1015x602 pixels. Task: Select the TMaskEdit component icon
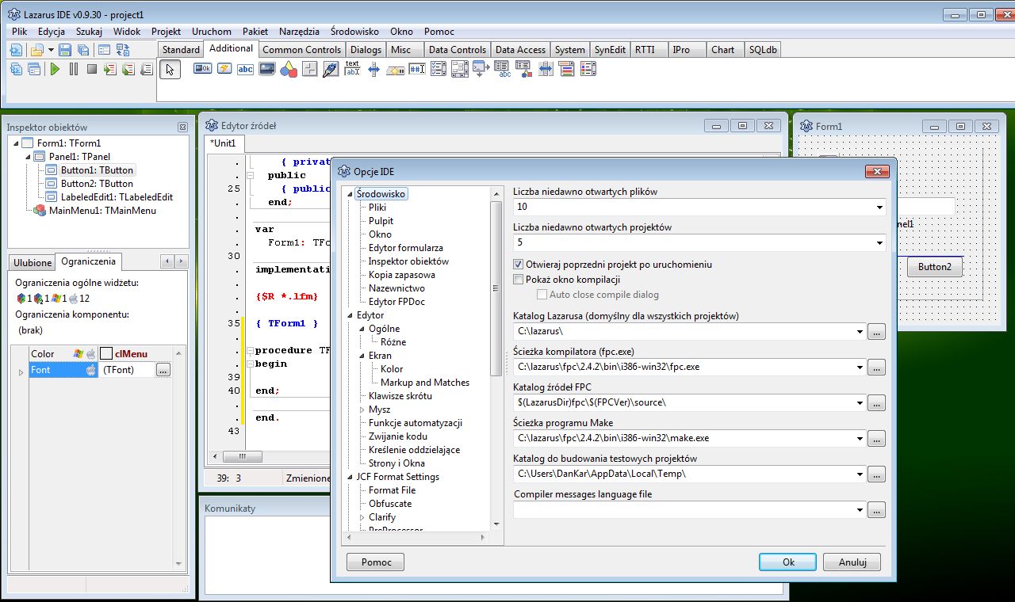pos(417,69)
